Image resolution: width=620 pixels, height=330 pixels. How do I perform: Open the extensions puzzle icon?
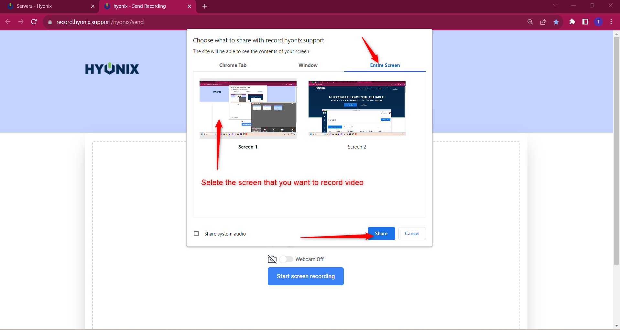tap(572, 22)
